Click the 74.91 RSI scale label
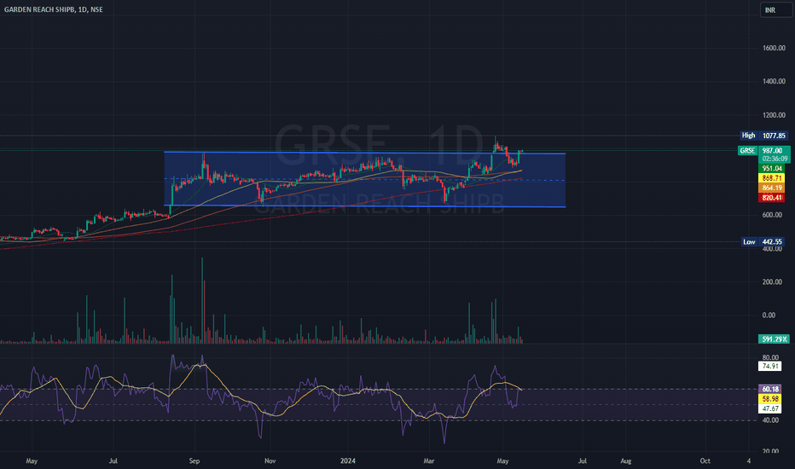Image resolution: width=795 pixels, height=469 pixels. [769, 366]
